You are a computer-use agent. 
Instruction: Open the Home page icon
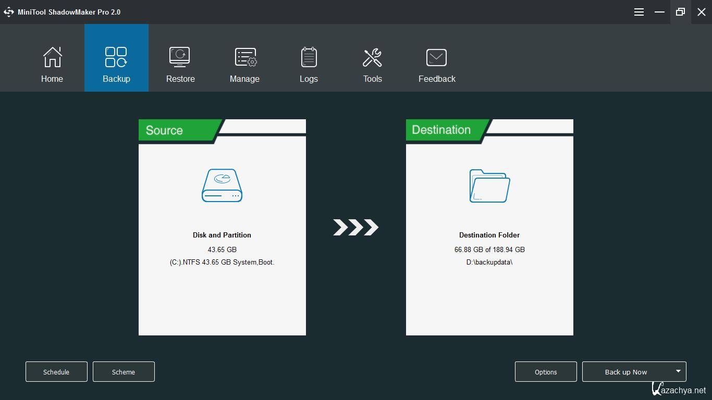[x=52, y=58]
